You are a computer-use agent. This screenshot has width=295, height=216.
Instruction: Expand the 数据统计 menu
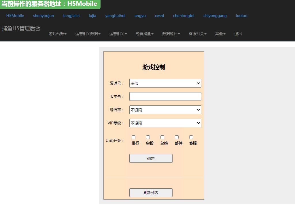[x=171, y=34]
